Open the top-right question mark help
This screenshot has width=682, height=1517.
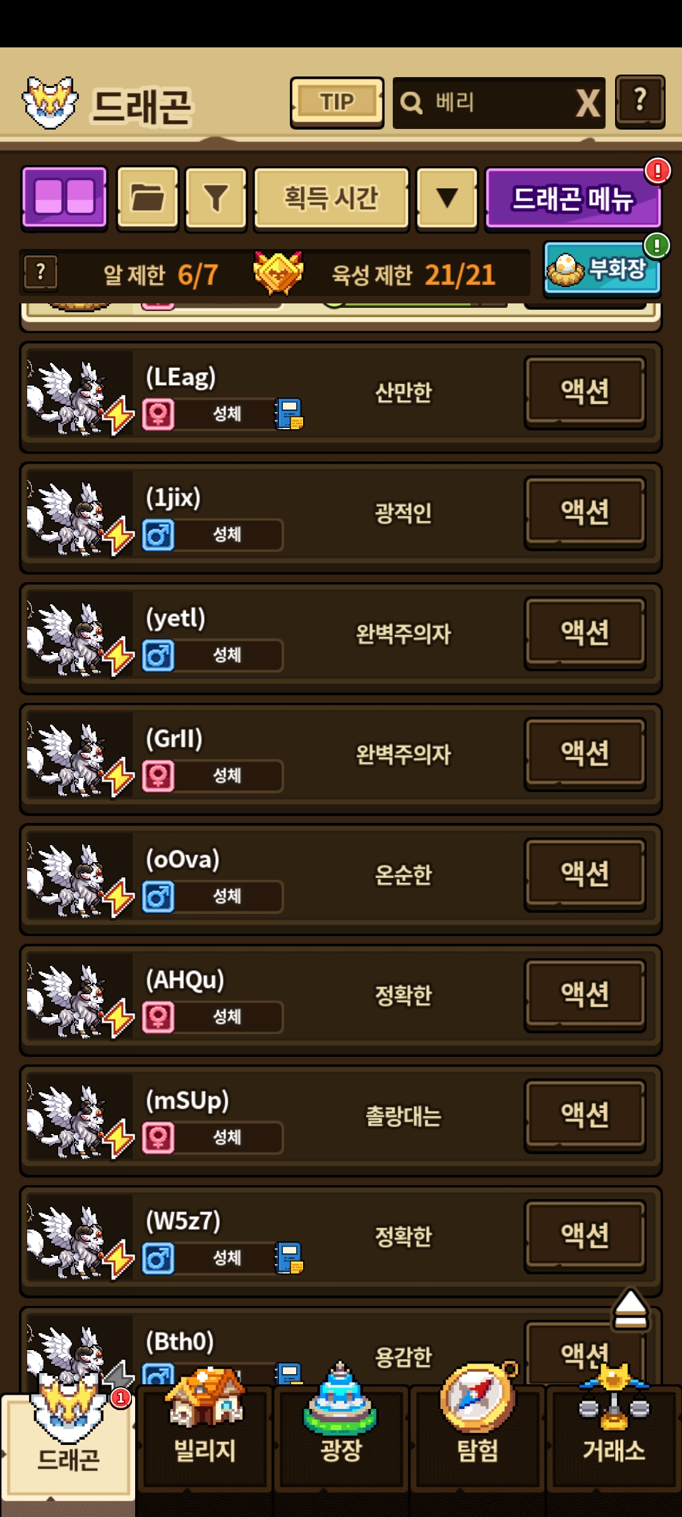point(640,101)
